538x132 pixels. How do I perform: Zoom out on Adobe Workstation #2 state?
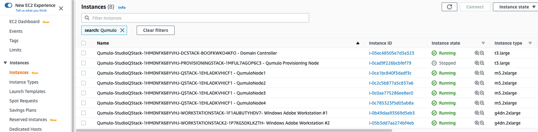(x=482, y=123)
